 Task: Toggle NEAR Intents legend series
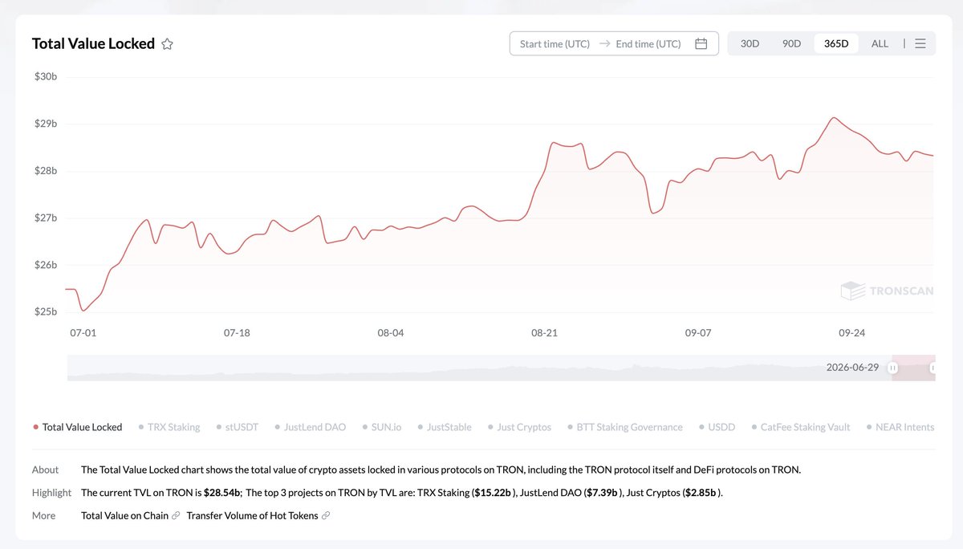tap(900, 427)
